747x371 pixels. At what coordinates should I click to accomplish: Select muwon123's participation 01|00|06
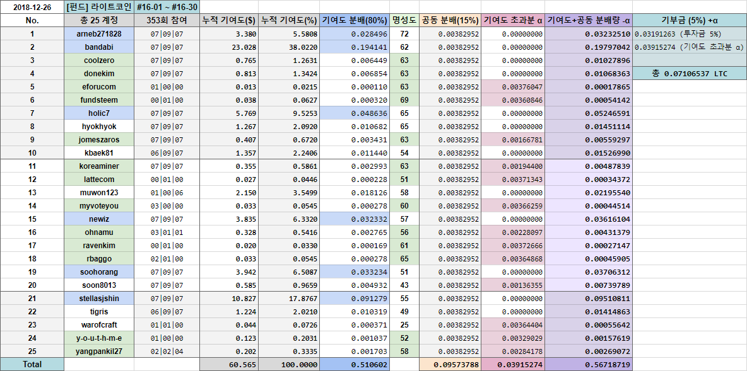tap(167, 193)
